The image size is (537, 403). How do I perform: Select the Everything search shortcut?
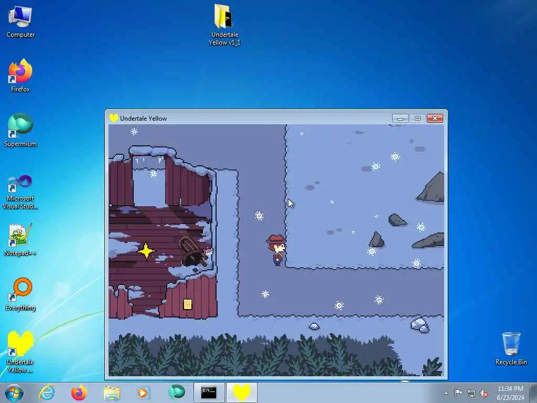pyautogui.click(x=20, y=294)
